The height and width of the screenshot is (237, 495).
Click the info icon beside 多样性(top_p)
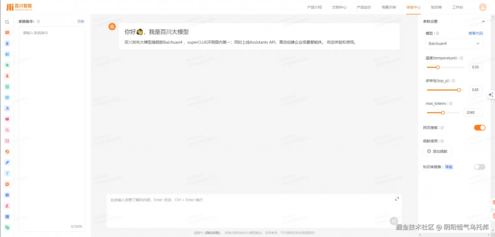tap(453, 81)
